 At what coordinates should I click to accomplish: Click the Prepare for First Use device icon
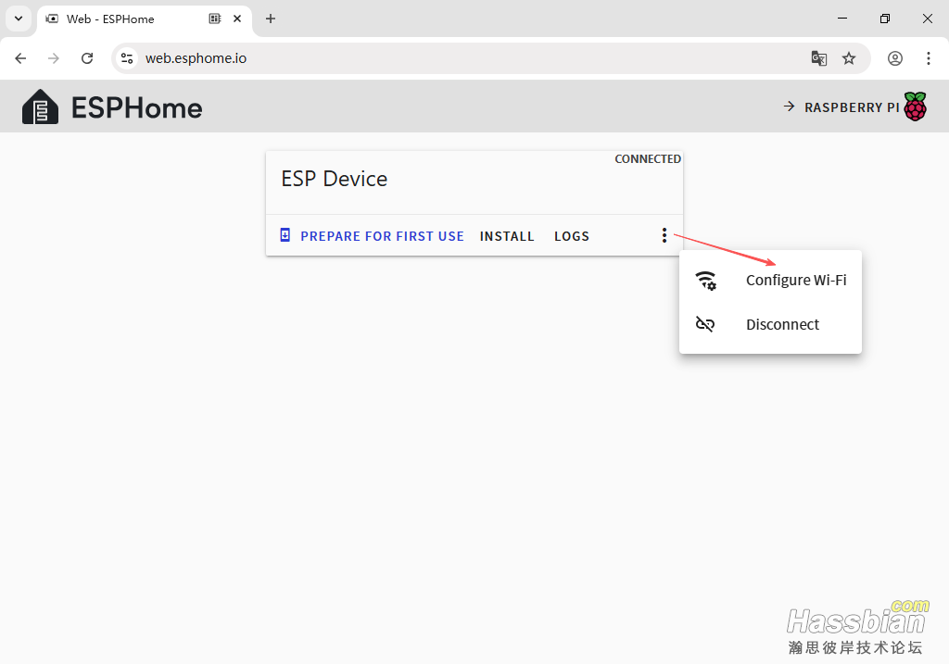(x=285, y=236)
